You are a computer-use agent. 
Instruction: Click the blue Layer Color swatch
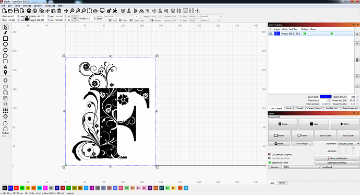[x=326, y=97]
